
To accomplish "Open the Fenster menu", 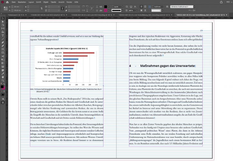I will [x=69, y=2].
